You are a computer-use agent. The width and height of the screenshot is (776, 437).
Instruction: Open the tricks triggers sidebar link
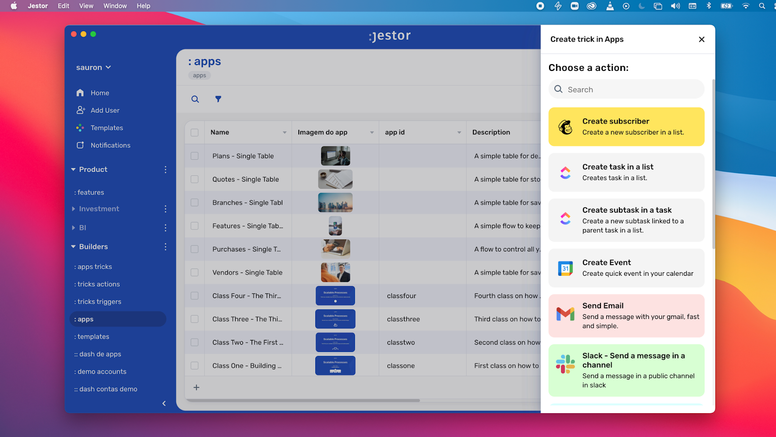(98, 302)
